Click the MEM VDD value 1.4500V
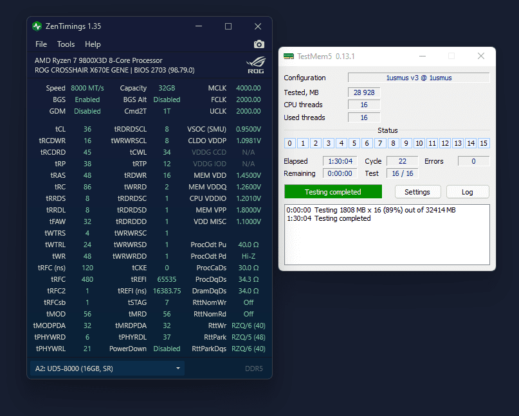The height and width of the screenshot is (416, 519). pos(248,175)
